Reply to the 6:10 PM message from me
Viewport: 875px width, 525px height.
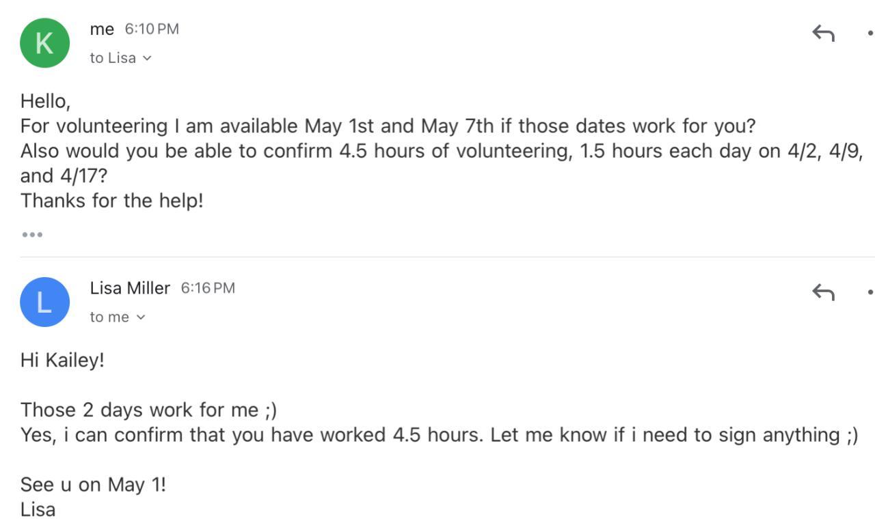tap(823, 33)
